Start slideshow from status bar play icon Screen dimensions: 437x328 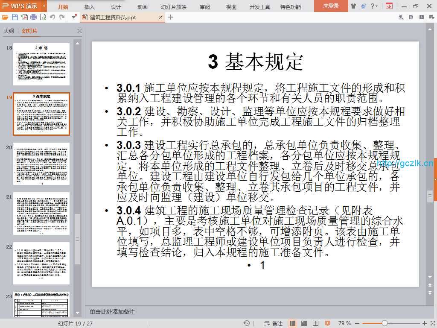pos(327,323)
